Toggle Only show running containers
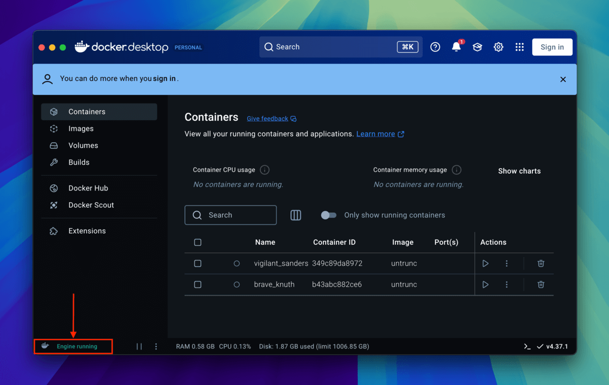 point(328,215)
